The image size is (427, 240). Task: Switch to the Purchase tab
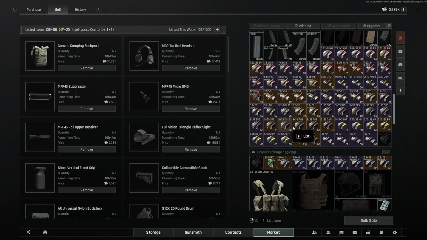(34, 10)
